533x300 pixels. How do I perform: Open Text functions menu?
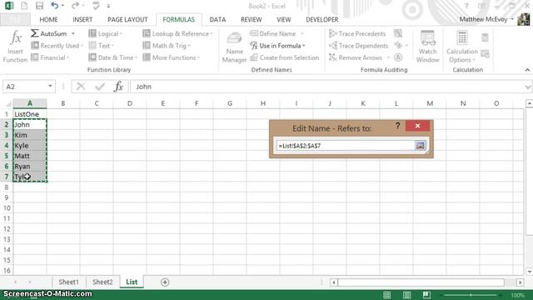[101, 46]
